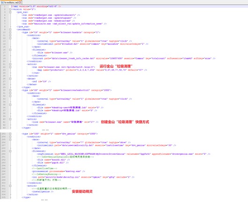This screenshot has width=248, height=202.
Task: Click line number 1 in the margin
Action: click(5, 7)
